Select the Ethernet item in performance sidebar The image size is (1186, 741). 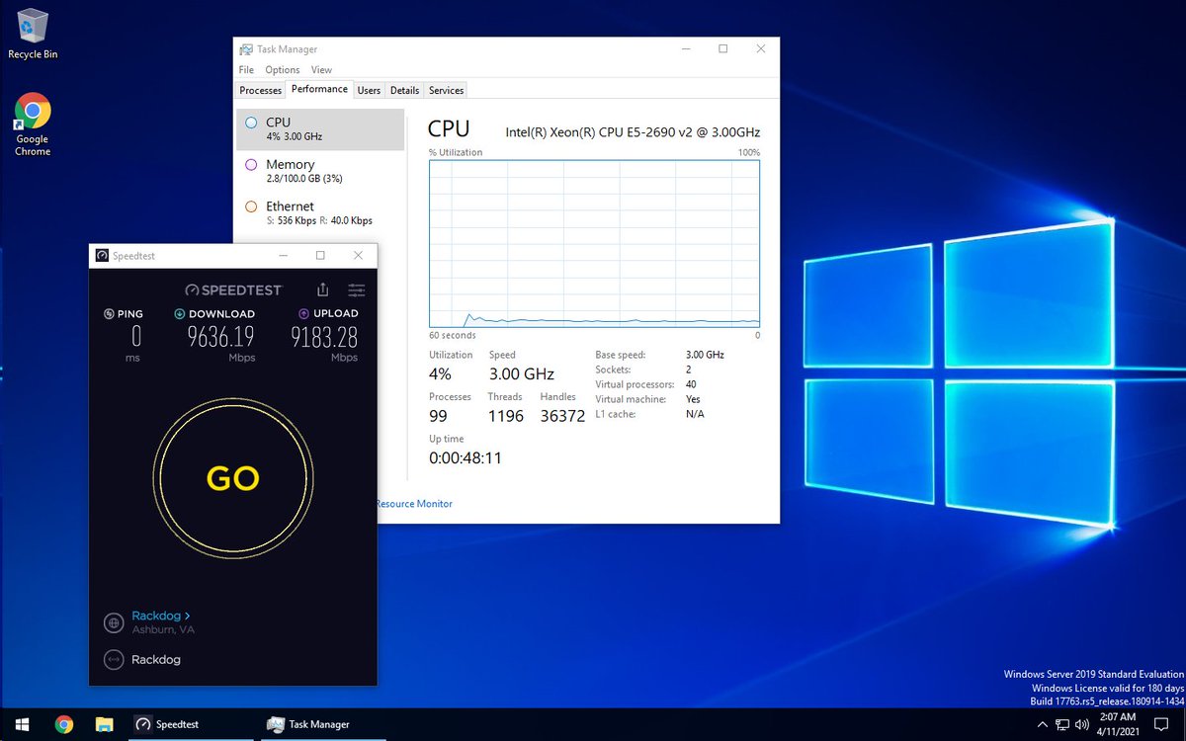click(x=320, y=212)
